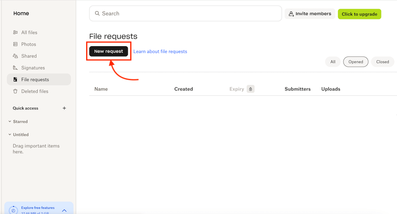397x214 pixels.
Task: Click the File requests document icon
Action: coord(15,79)
